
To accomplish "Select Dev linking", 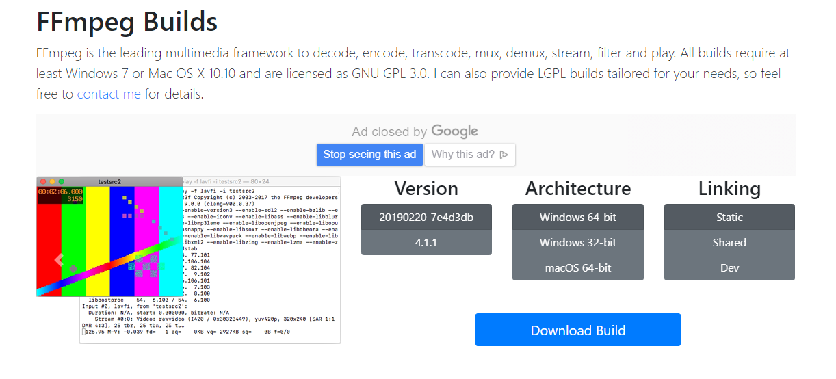I will (x=729, y=267).
